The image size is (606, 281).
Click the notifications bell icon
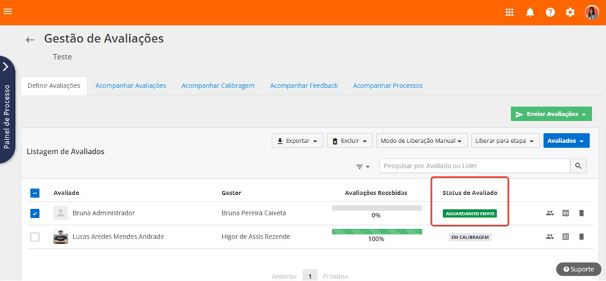tap(530, 12)
